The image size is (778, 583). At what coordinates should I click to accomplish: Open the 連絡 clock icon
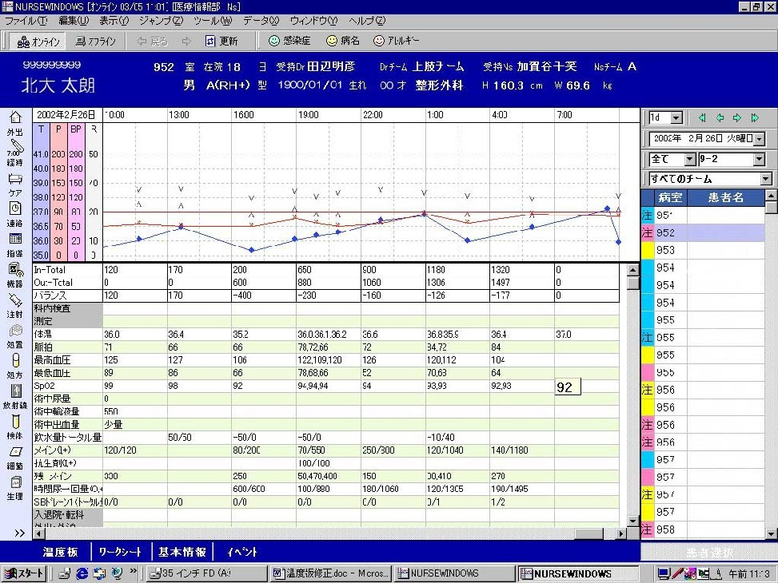(15, 208)
